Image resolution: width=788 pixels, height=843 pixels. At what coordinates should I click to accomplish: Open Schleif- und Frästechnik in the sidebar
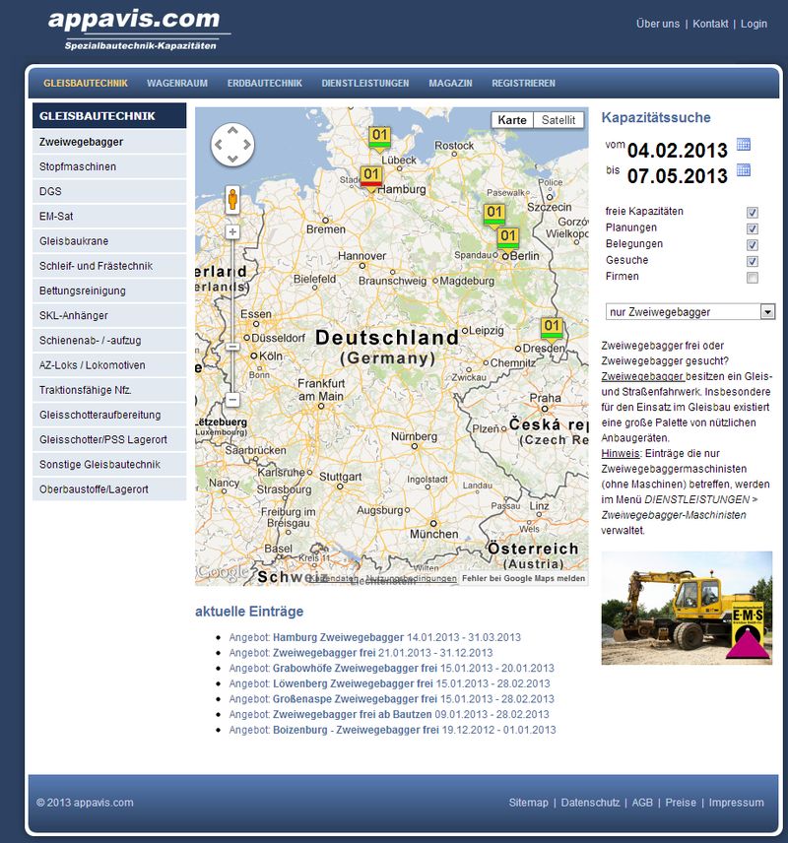(109, 266)
